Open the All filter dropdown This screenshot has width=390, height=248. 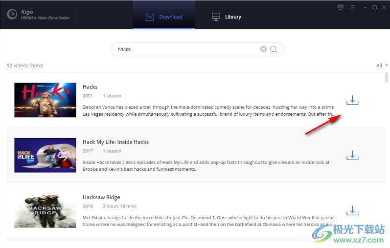[x=382, y=65]
